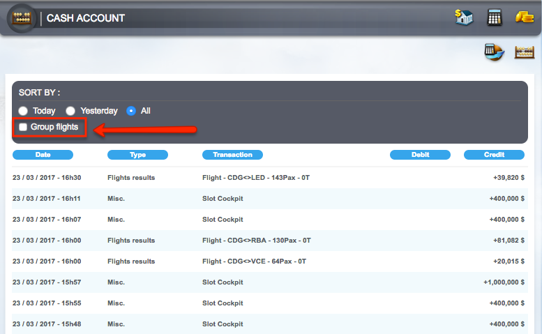The width and height of the screenshot is (542, 334).
Task: Click the Yesterday label text
Action: 99,111
